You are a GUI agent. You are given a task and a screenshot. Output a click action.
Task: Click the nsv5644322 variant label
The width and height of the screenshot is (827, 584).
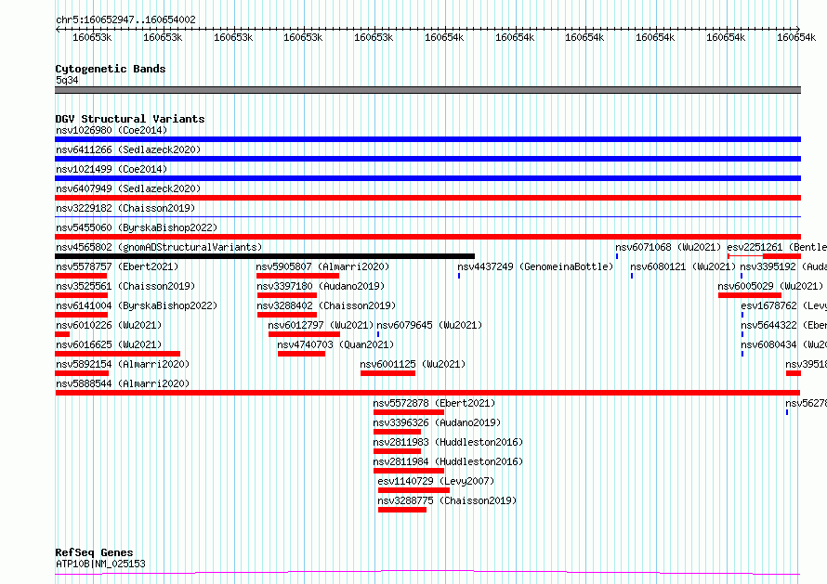click(x=783, y=325)
